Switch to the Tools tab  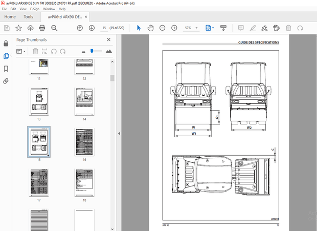pyautogui.click(x=28, y=17)
